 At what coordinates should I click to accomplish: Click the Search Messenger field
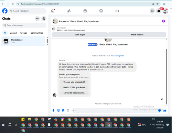(24, 25)
